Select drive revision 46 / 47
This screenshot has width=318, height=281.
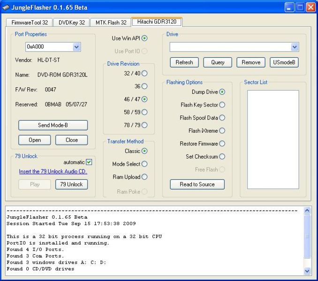[x=144, y=99]
